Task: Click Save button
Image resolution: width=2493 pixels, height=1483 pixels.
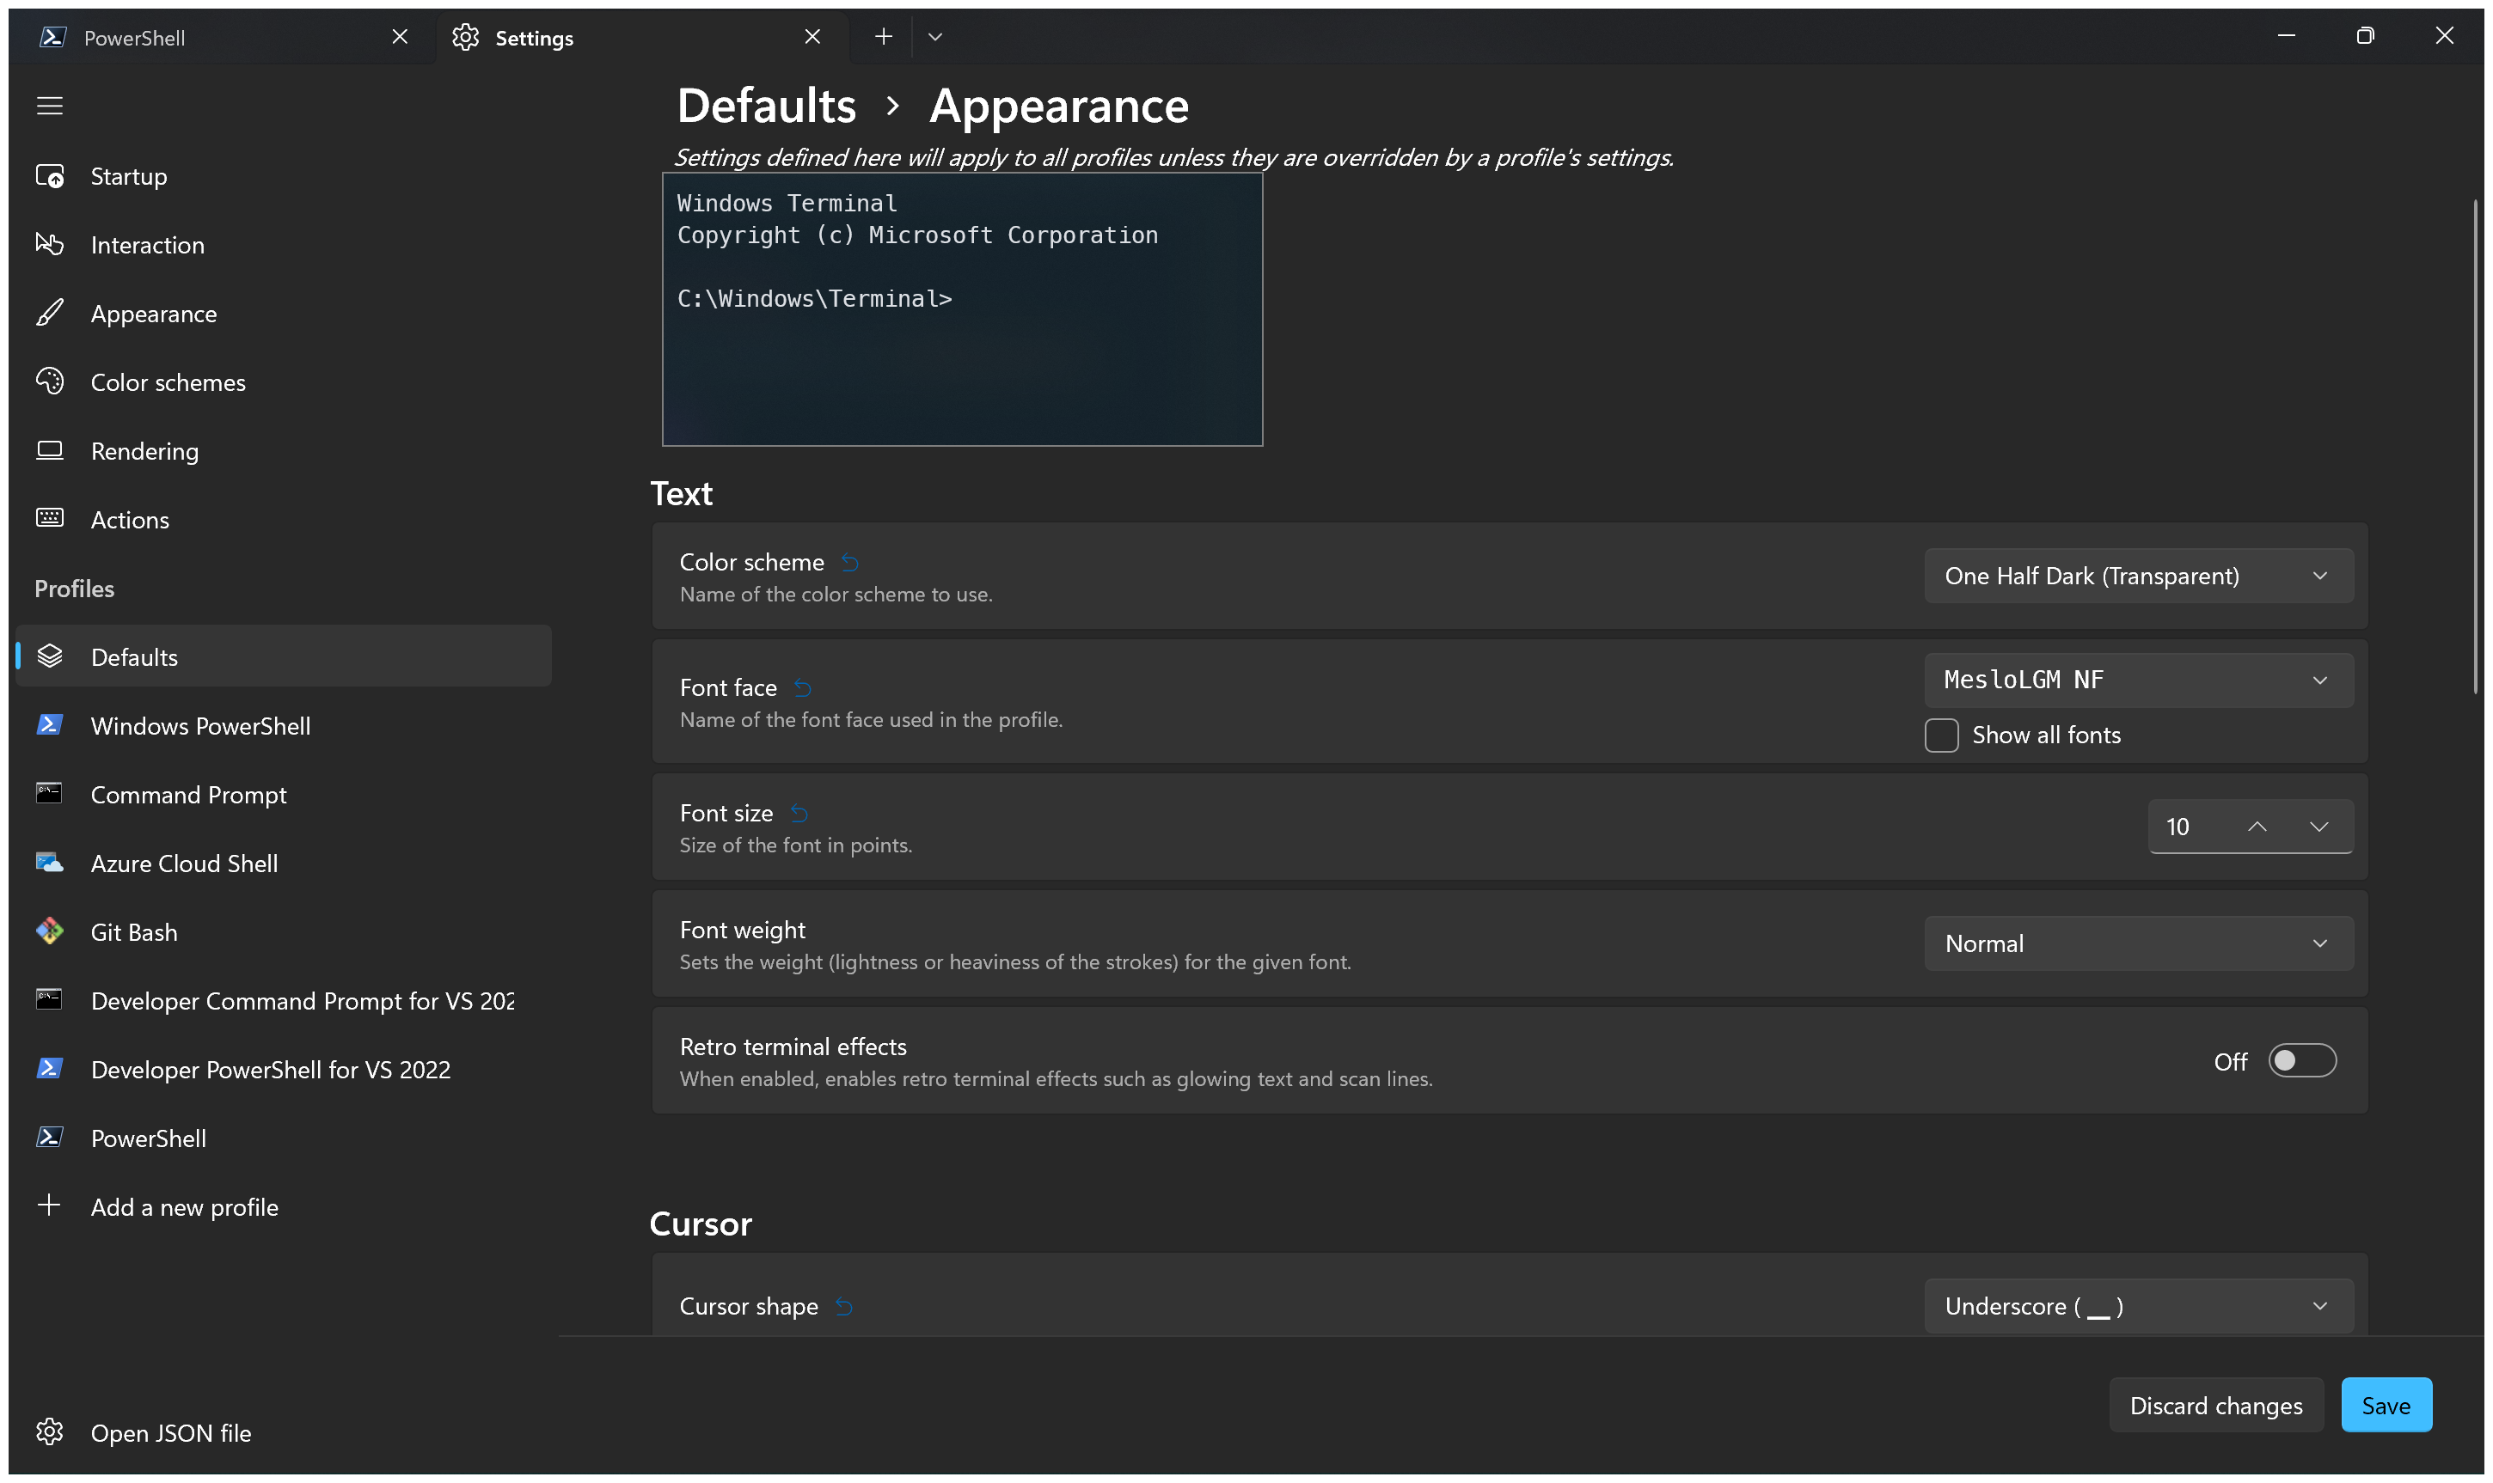Action: pyautogui.click(x=2387, y=1406)
